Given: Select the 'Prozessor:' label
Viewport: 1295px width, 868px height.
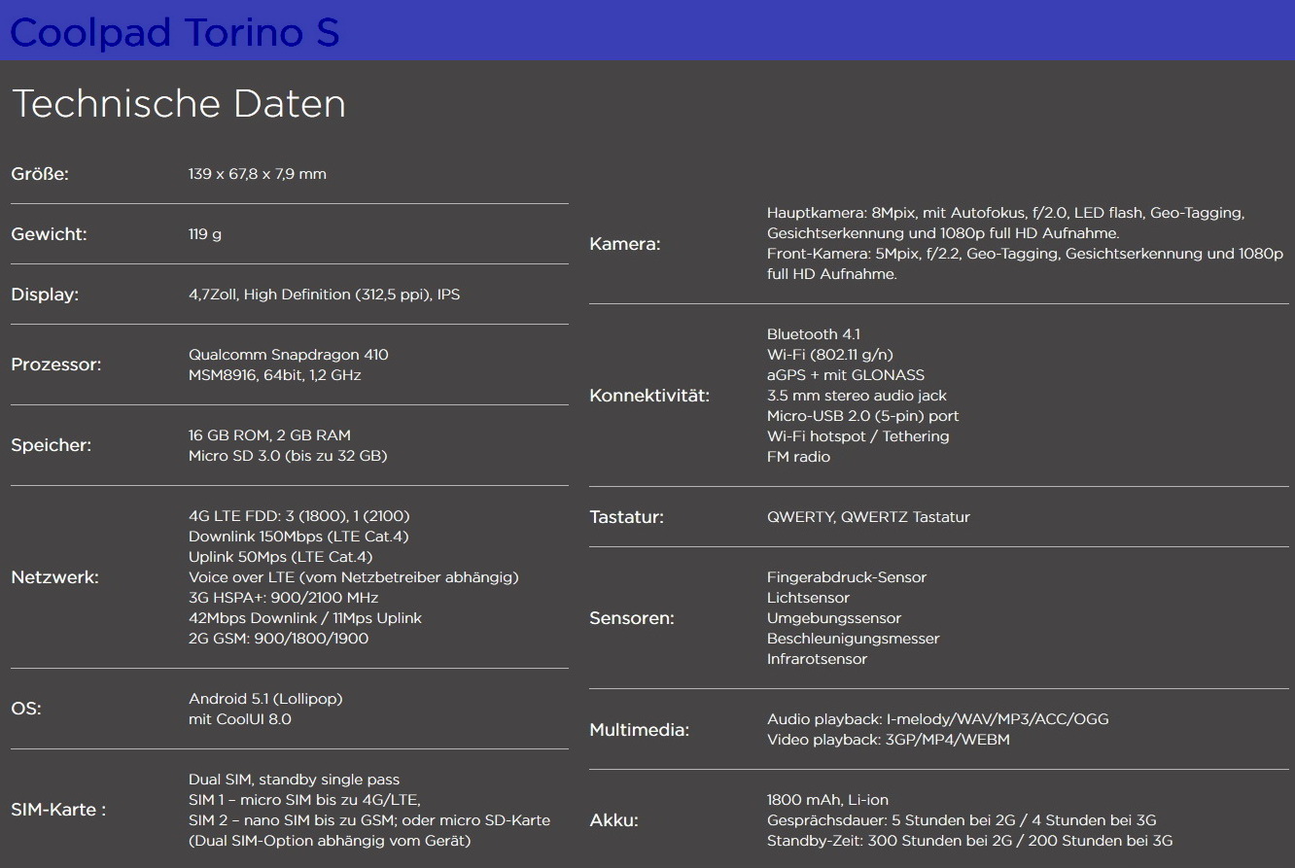Looking at the screenshot, I should 56,365.
